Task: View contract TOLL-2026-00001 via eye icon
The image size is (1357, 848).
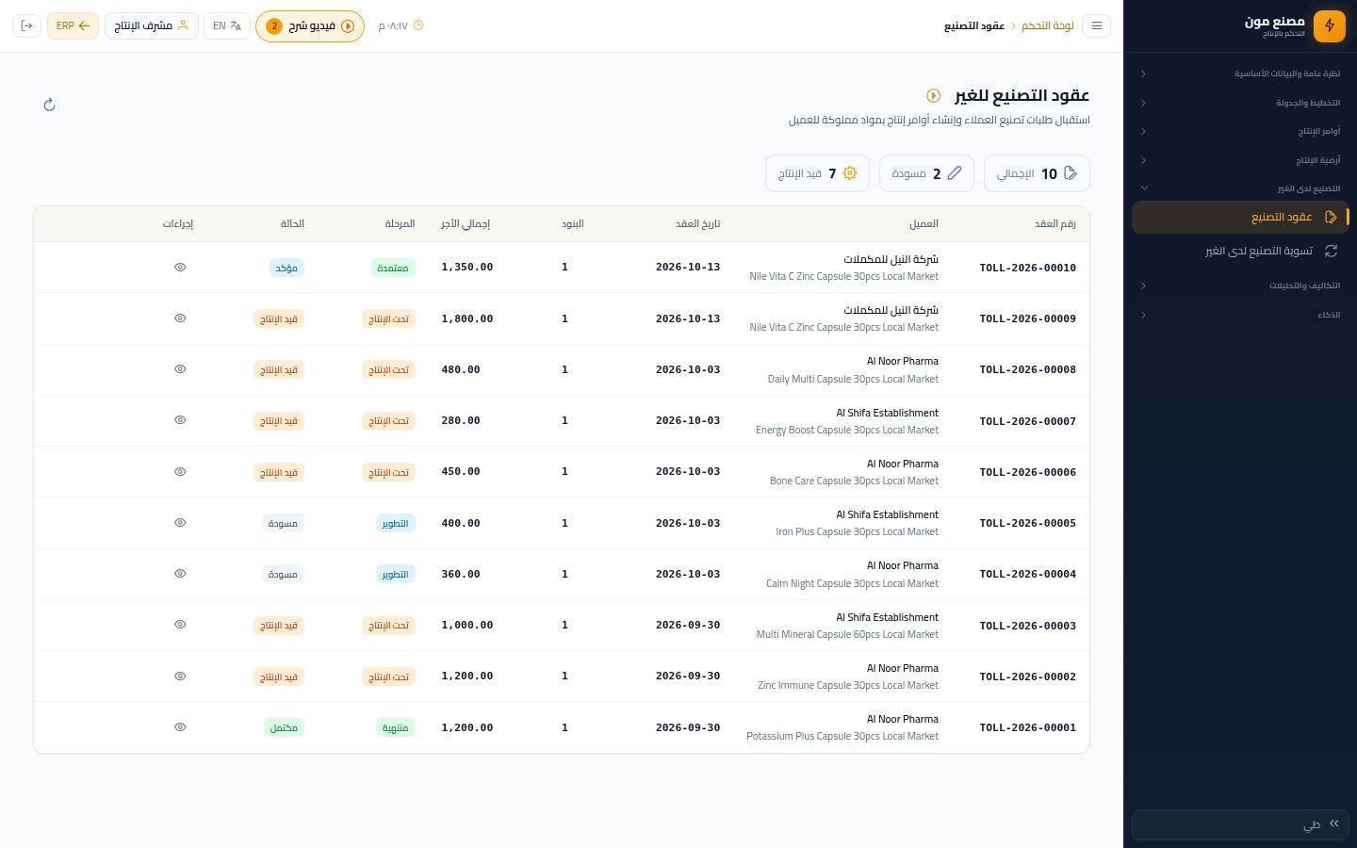Action: pyautogui.click(x=180, y=727)
